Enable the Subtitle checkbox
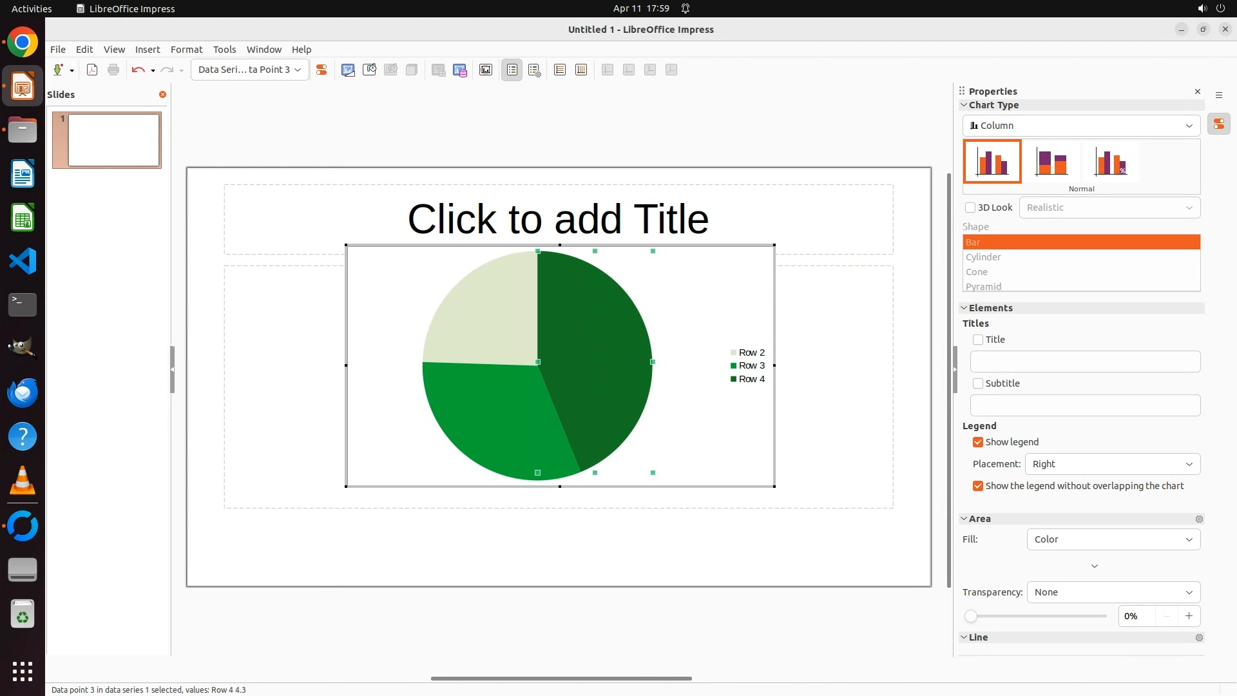 [x=978, y=383]
